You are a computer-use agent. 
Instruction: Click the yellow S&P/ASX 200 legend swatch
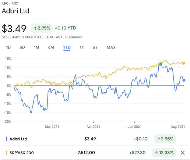(x=7, y=153)
